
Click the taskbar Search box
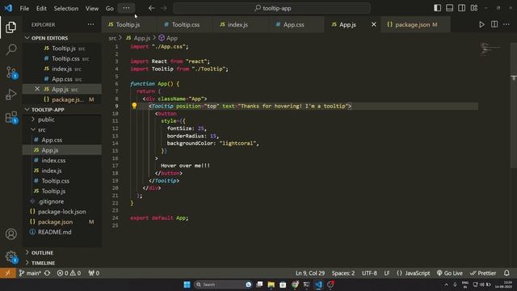click(223, 285)
